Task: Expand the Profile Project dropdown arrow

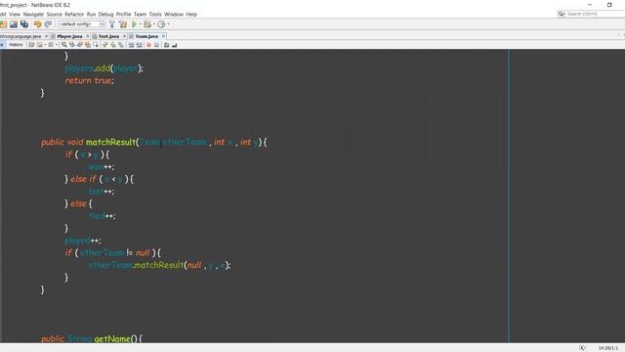Action: tap(168, 24)
